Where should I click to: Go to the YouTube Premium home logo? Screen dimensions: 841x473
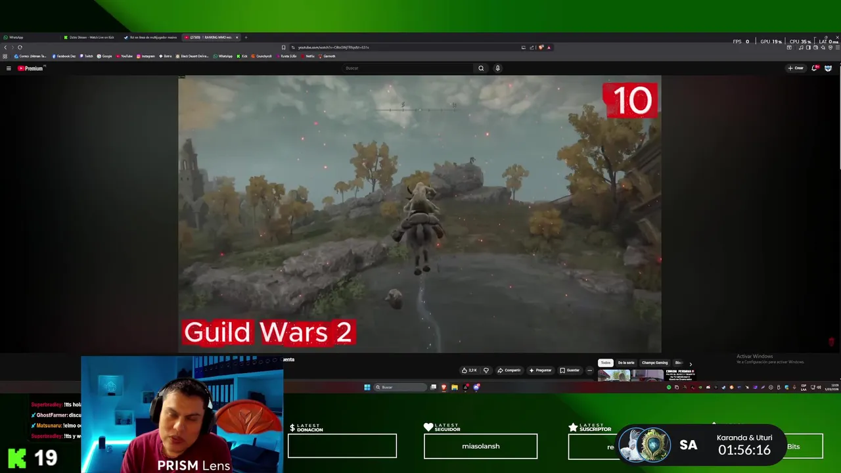coord(30,68)
